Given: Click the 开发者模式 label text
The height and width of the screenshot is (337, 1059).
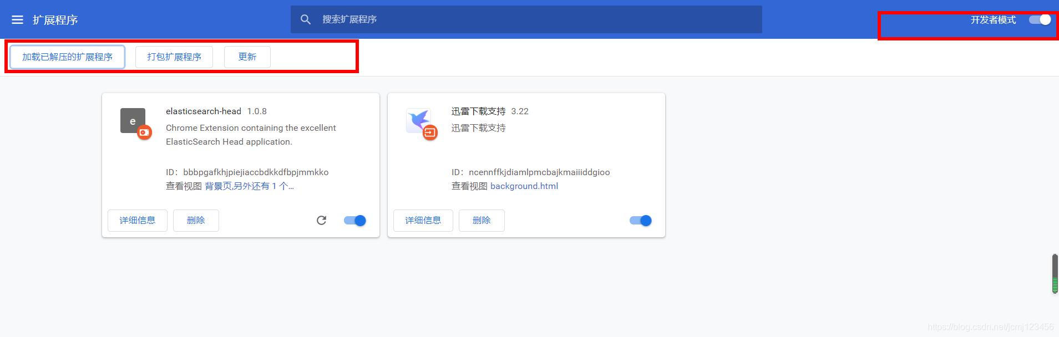Looking at the screenshot, I should (993, 20).
